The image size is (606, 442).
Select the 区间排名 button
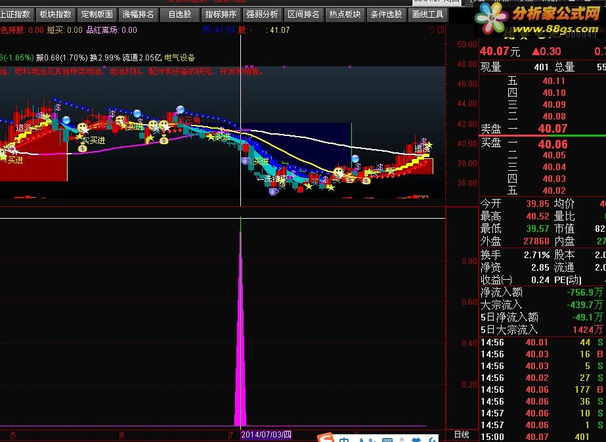click(304, 14)
